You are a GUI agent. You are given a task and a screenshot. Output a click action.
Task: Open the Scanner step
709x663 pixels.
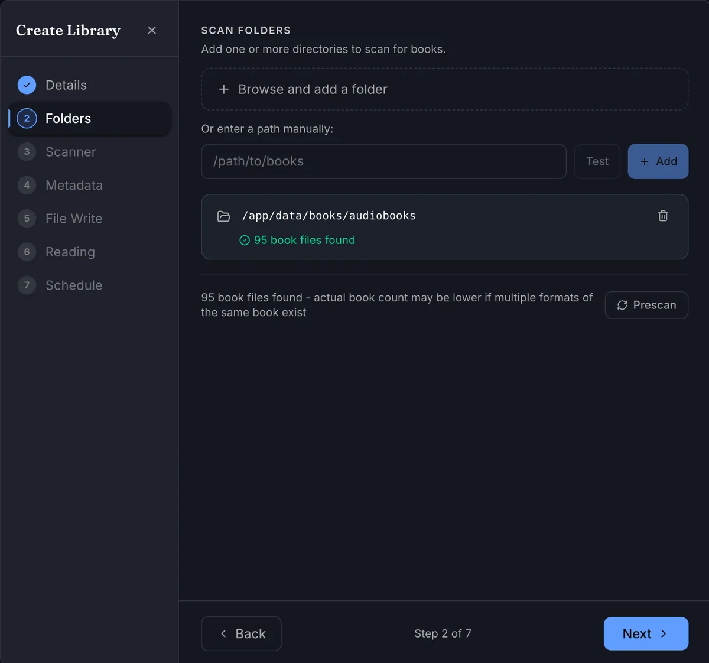click(x=89, y=152)
